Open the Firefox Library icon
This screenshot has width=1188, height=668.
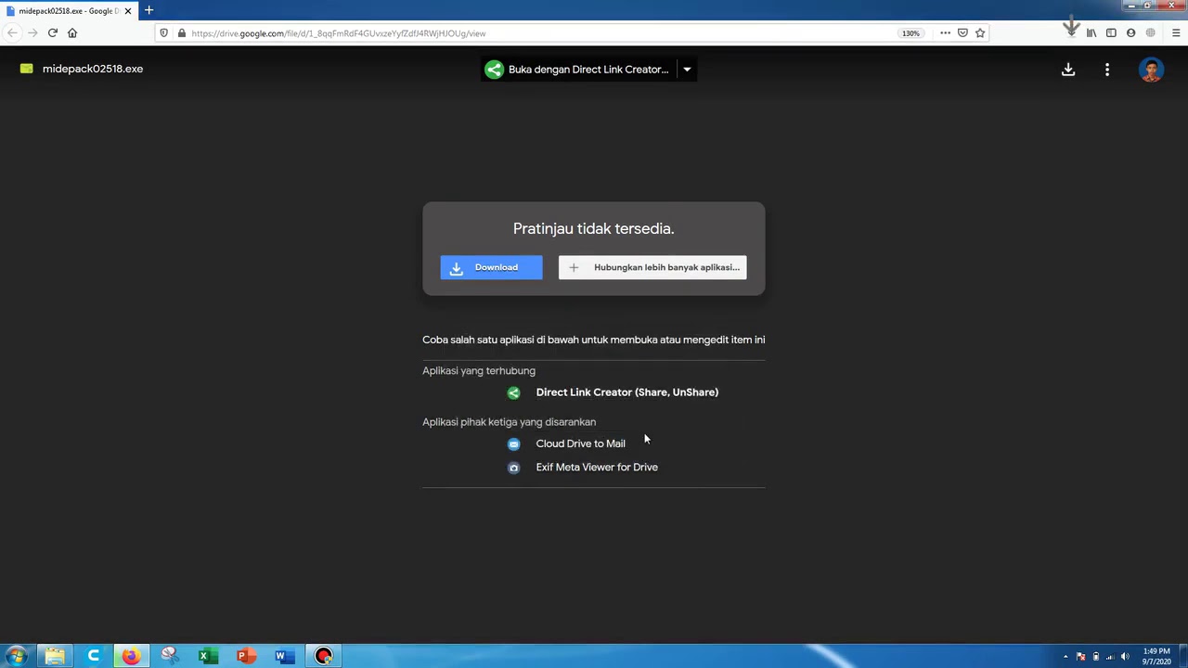point(1091,33)
